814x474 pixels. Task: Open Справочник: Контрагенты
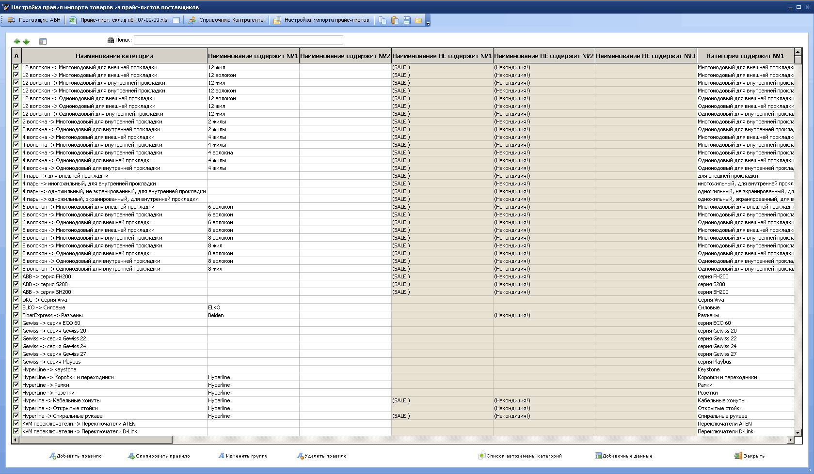click(226, 20)
